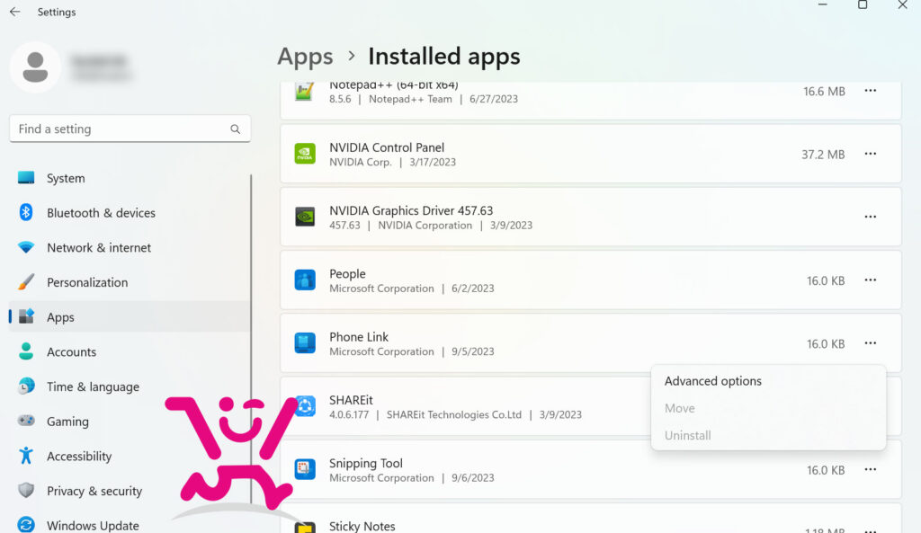Click the Gaming label in the sidebar
This screenshot has width=921, height=533.
tap(67, 422)
